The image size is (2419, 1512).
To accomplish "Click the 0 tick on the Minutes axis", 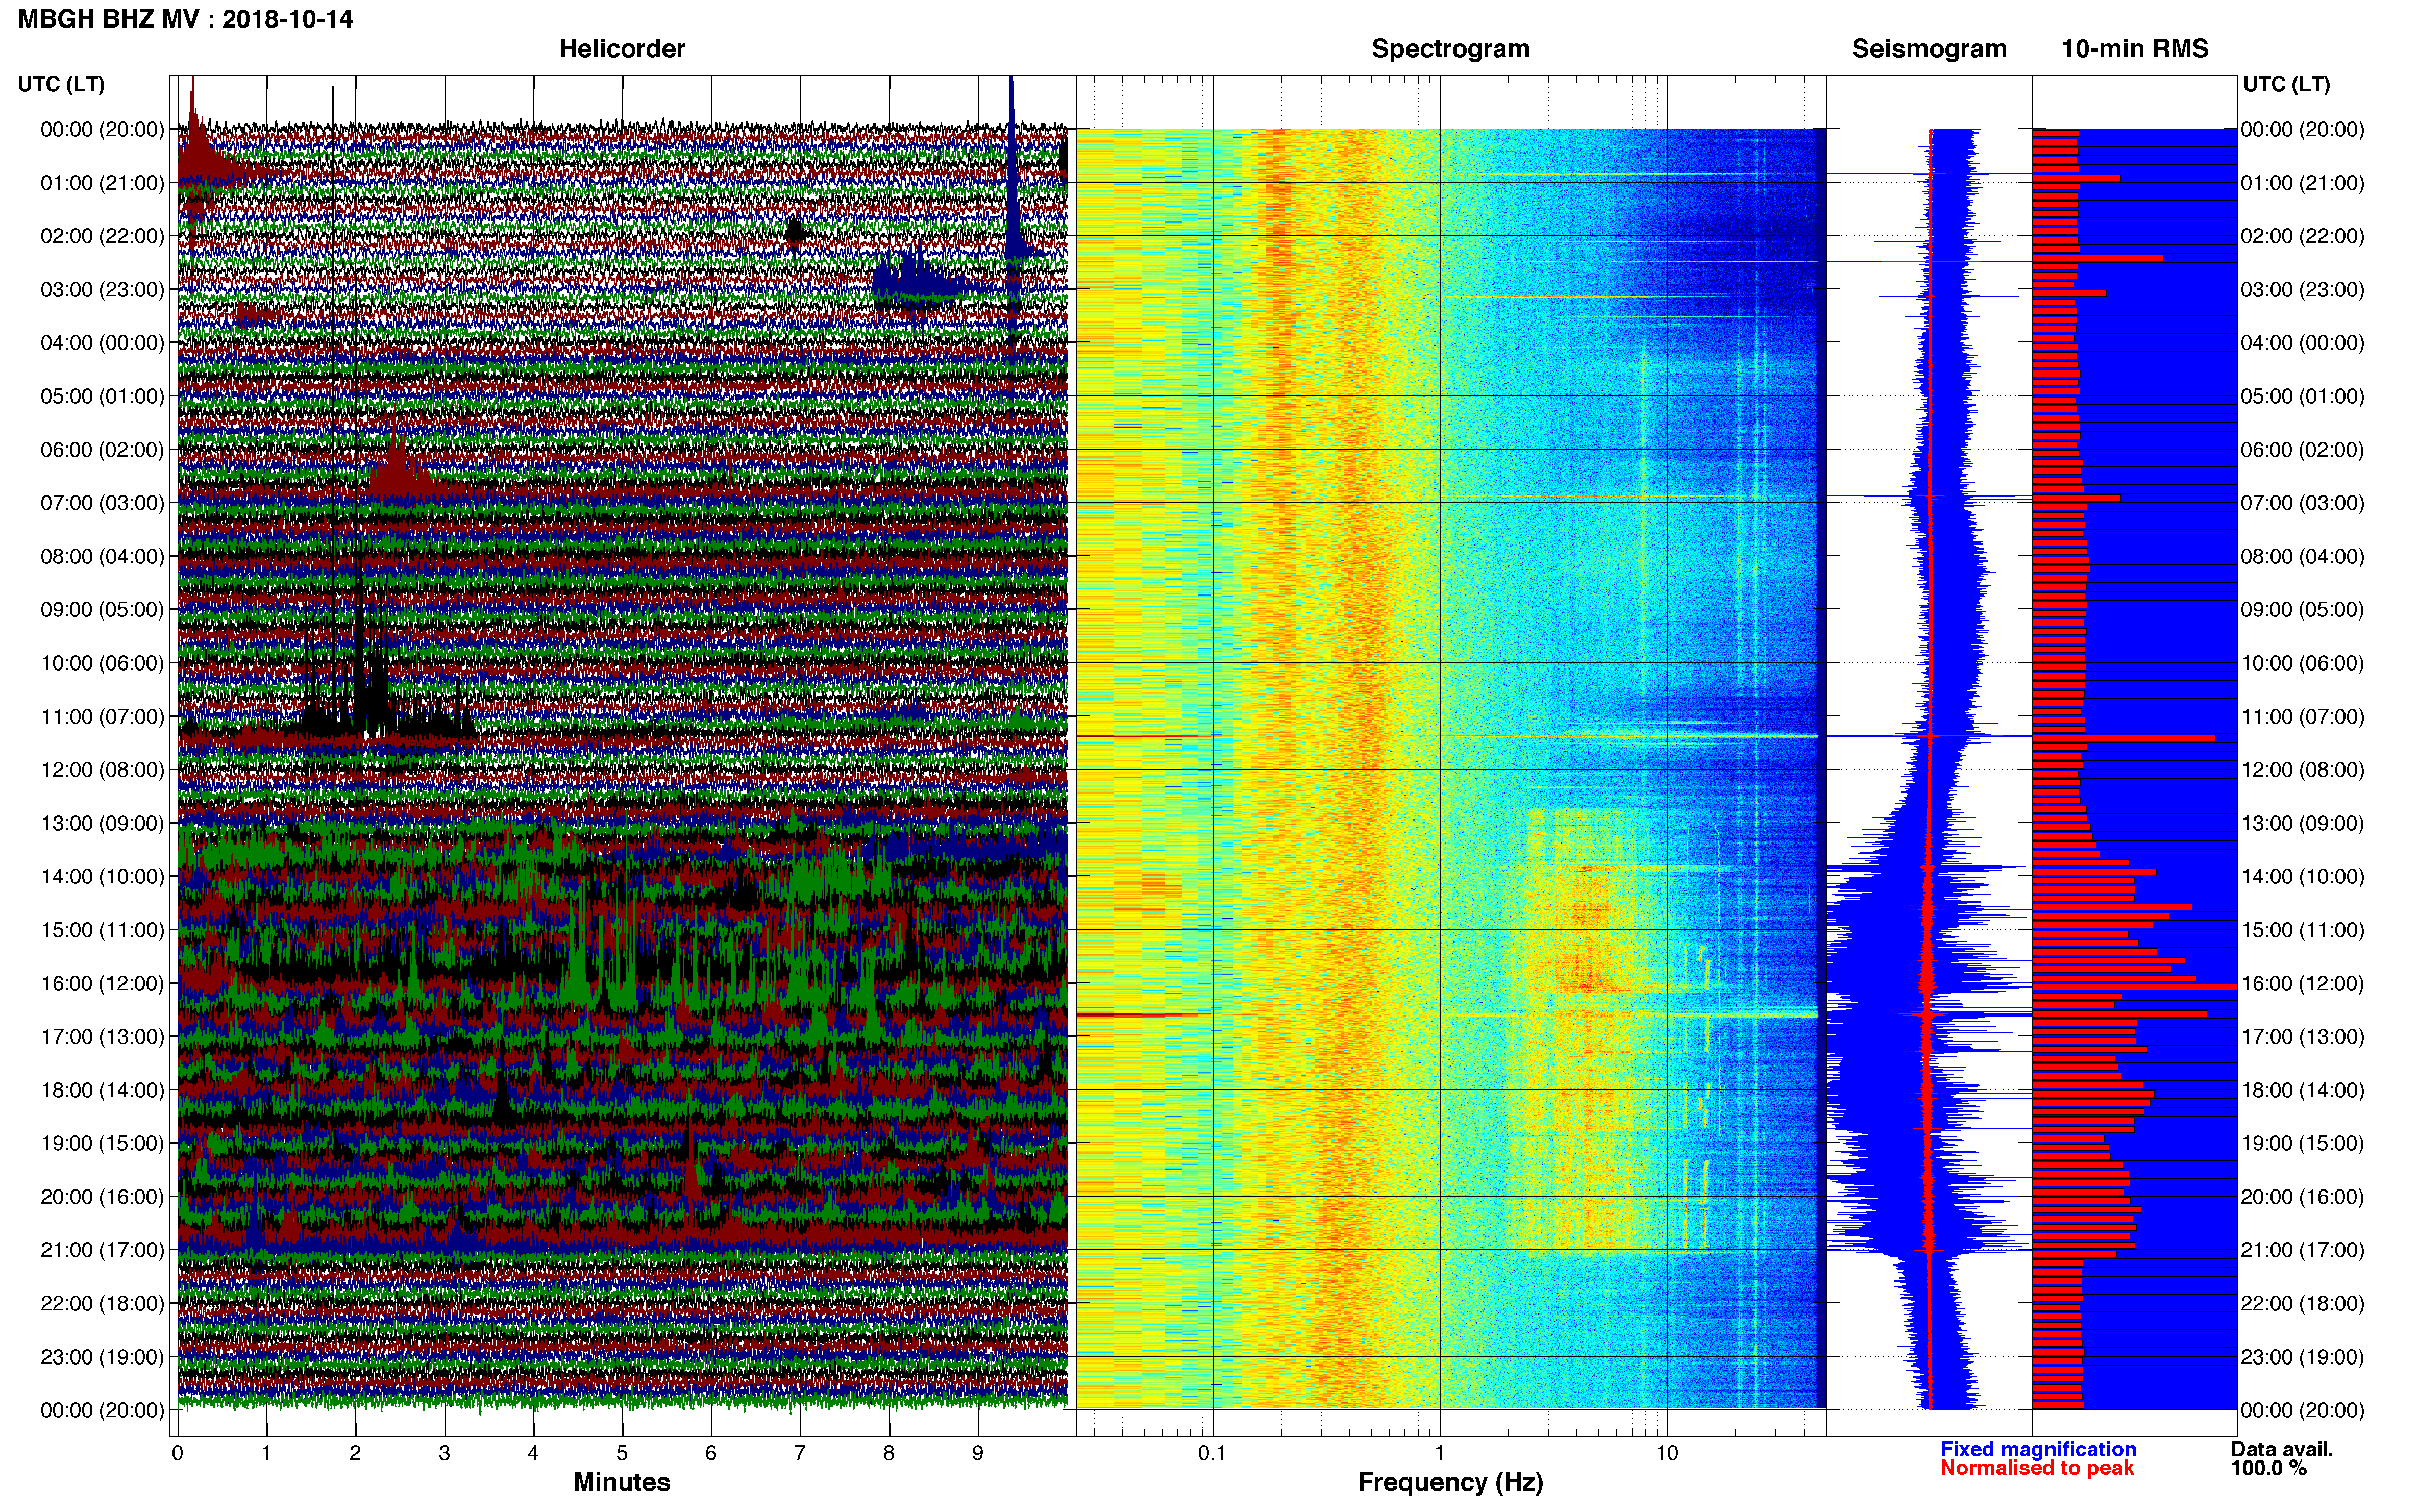I will pos(177,1454).
